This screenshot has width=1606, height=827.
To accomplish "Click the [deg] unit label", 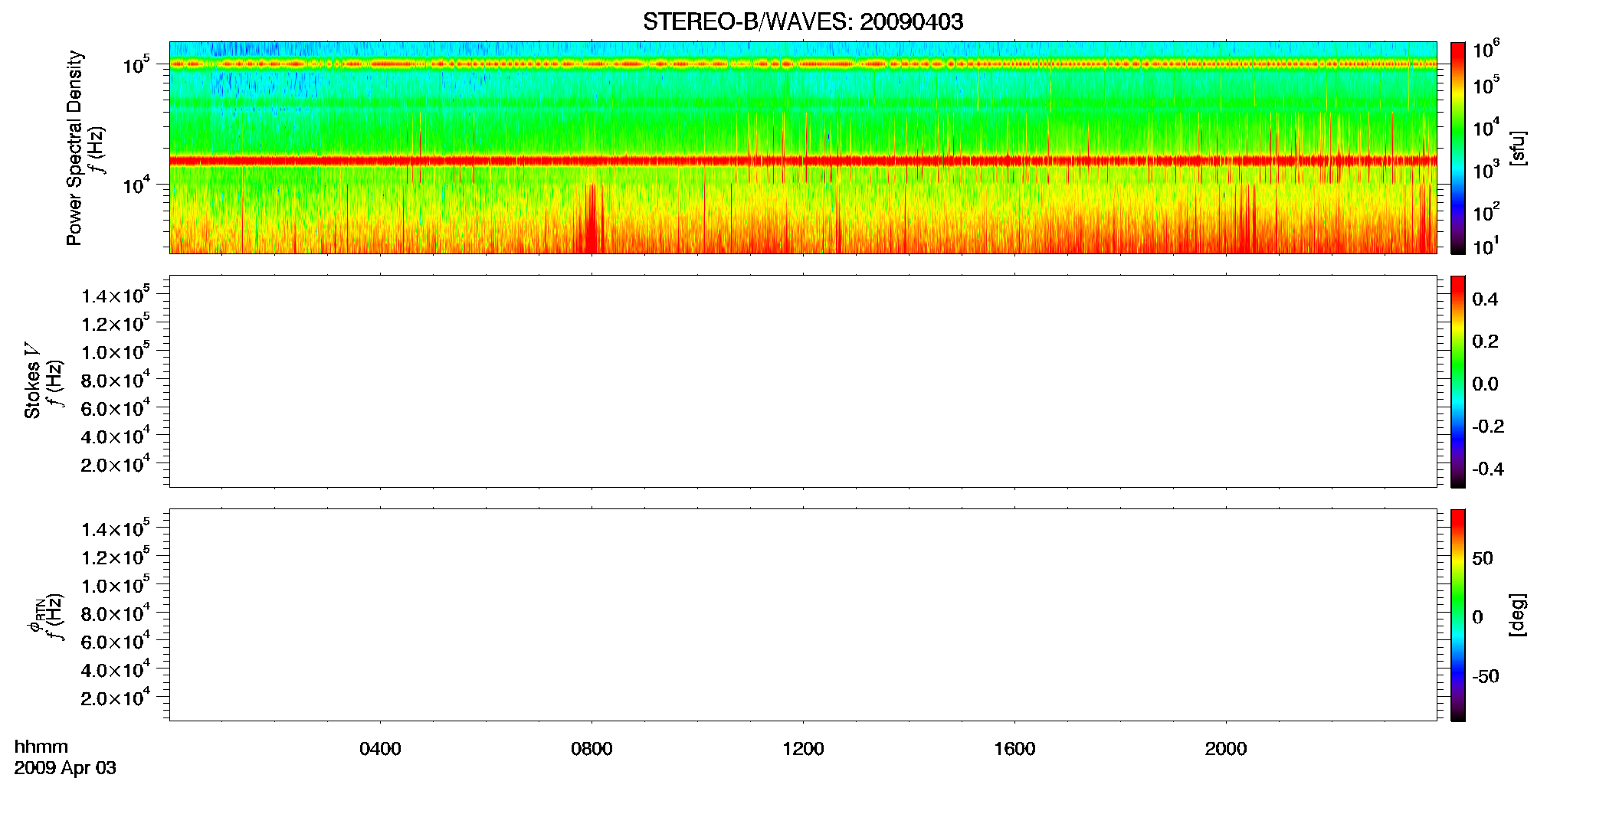I will (x=1518, y=615).
